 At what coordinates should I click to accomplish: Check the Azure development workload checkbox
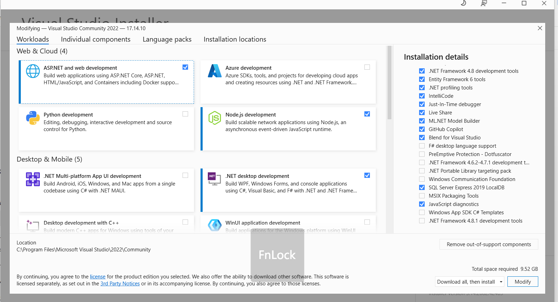(367, 67)
